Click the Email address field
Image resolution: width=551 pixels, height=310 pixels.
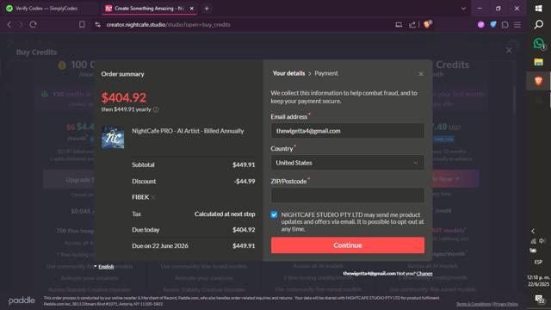348,131
